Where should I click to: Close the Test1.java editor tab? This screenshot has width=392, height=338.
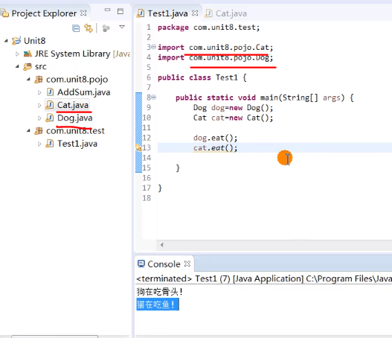coord(195,13)
